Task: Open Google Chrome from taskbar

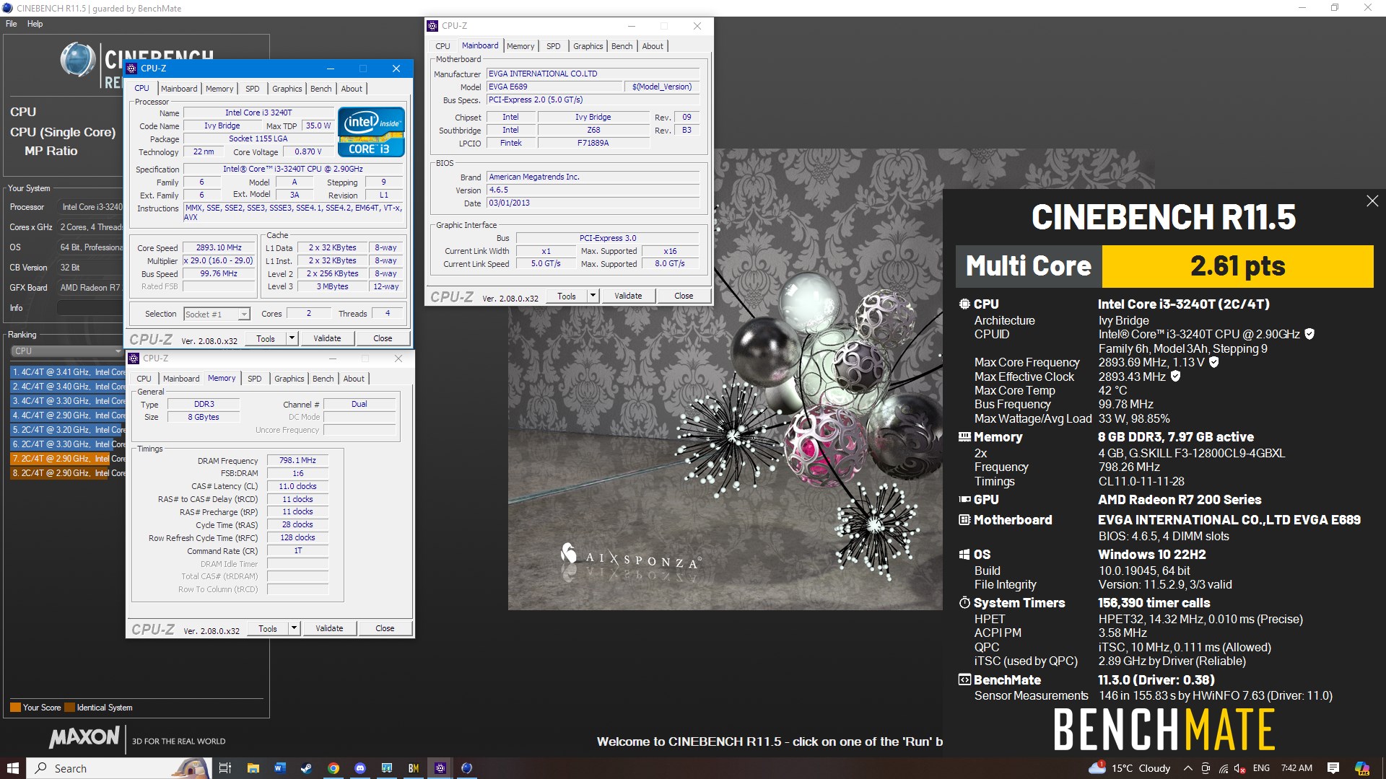Action: click(333, 768)
